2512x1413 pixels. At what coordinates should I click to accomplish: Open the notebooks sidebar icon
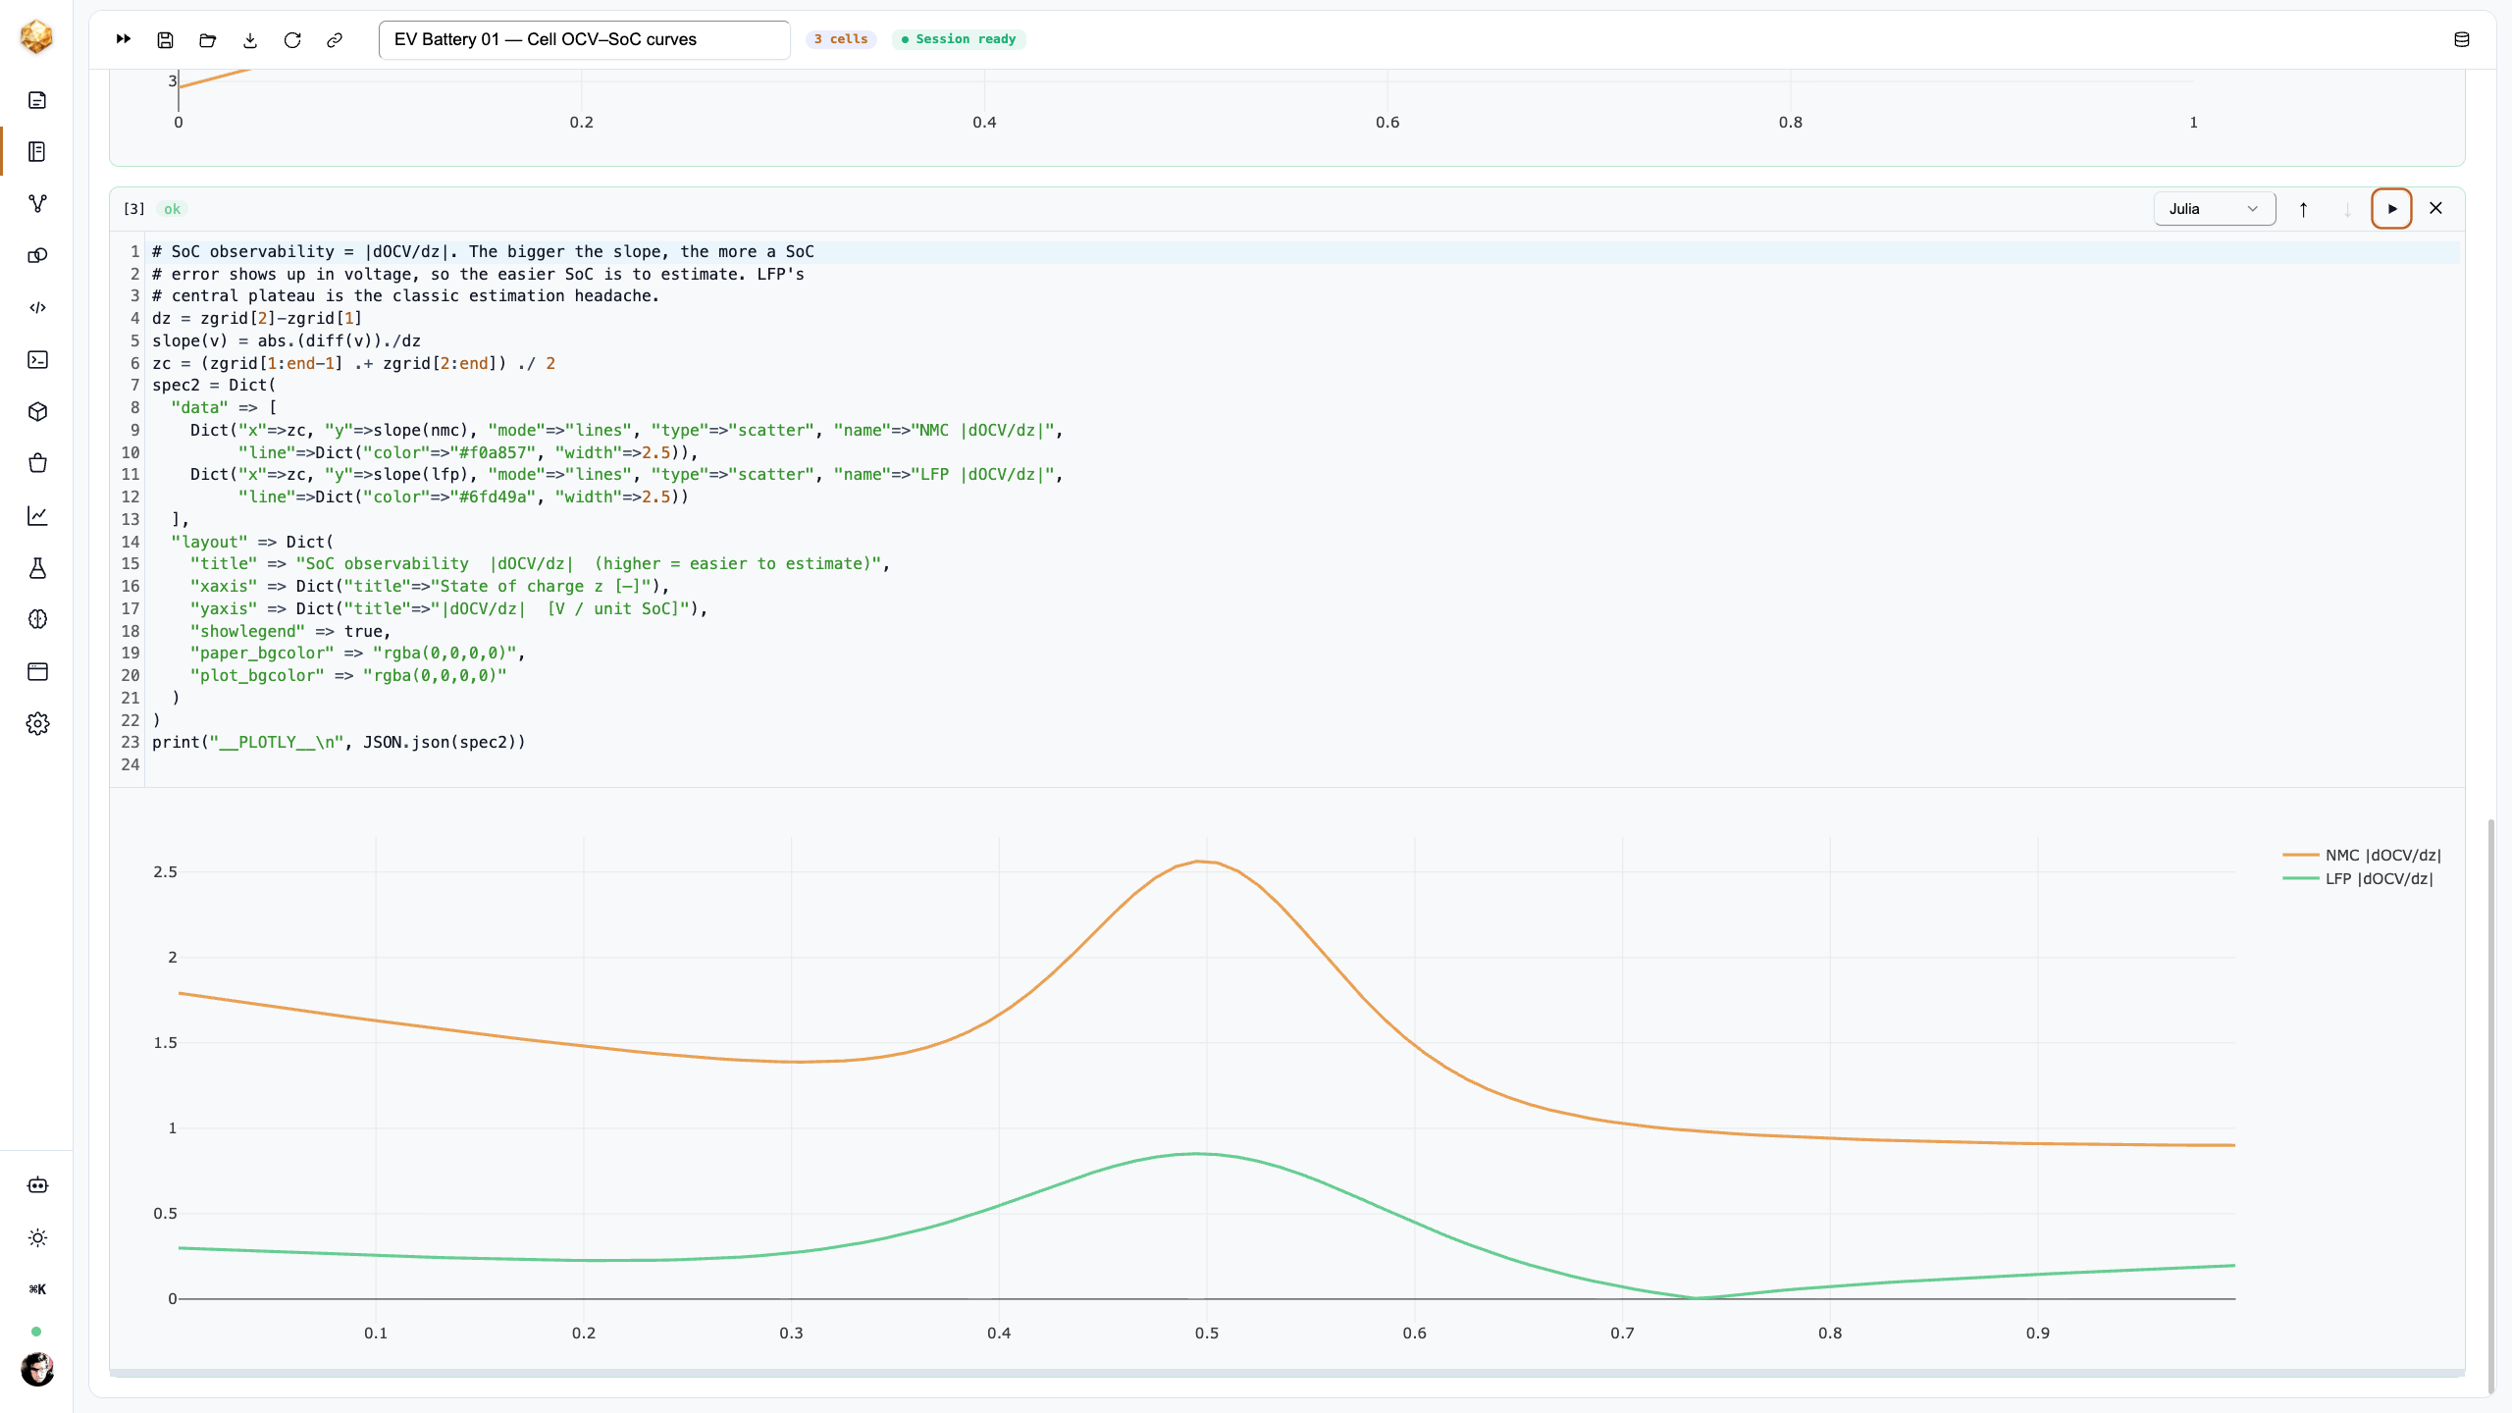37,152
